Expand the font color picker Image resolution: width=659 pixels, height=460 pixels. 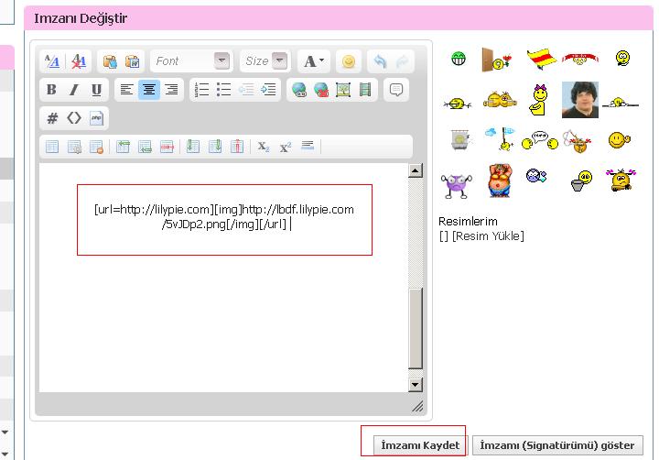[313, 61]
